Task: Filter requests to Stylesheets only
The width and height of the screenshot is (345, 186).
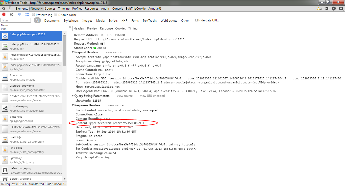Action: point(71,20)
